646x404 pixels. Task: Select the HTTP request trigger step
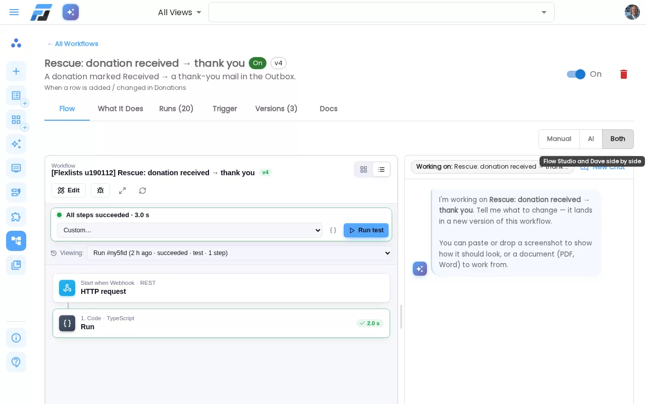[221, 288]
